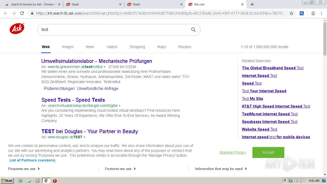
Task: Open Speed Tests - Speed Tests result
Action: tap(73, 100)
